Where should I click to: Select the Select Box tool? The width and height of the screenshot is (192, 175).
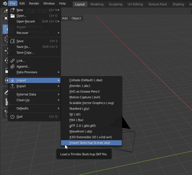(x=5, y=29)
